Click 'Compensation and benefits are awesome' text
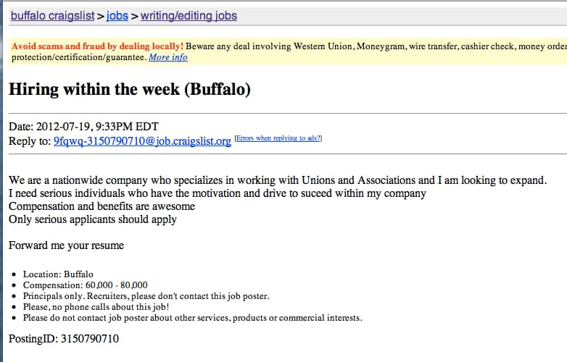The image size is (567, 362). click(x=102, y=206)
